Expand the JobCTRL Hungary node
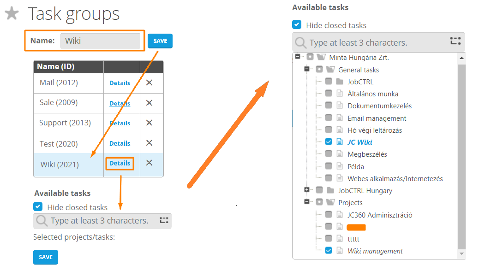The image size is (479, 271). click(x=307, y=190)
